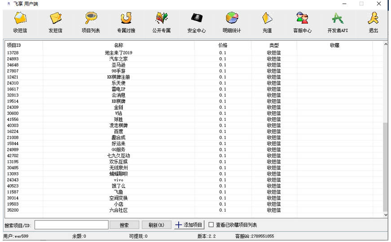This screenshot has width=391, height=242.
Task: Select row 98手游
Action: 194,71
